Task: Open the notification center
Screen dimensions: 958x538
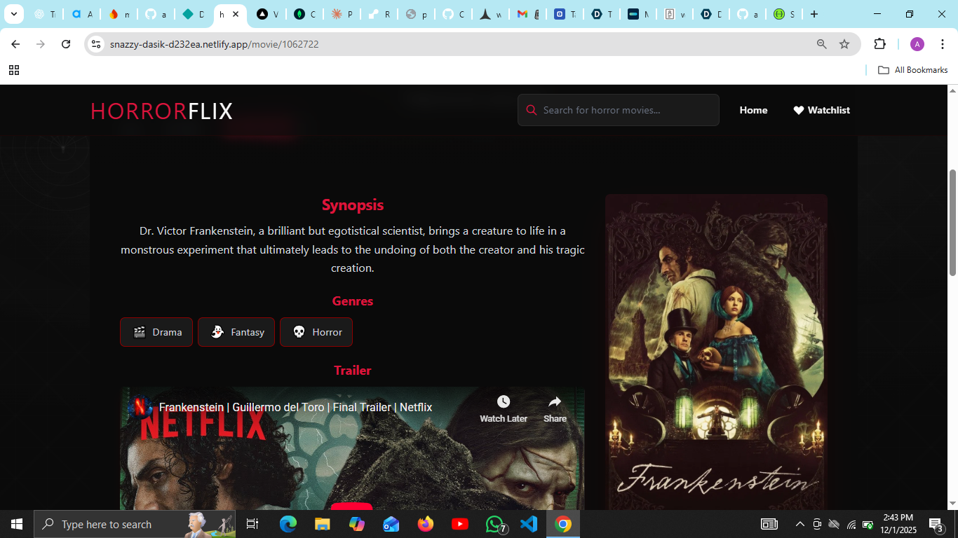Action: point(936,524)
